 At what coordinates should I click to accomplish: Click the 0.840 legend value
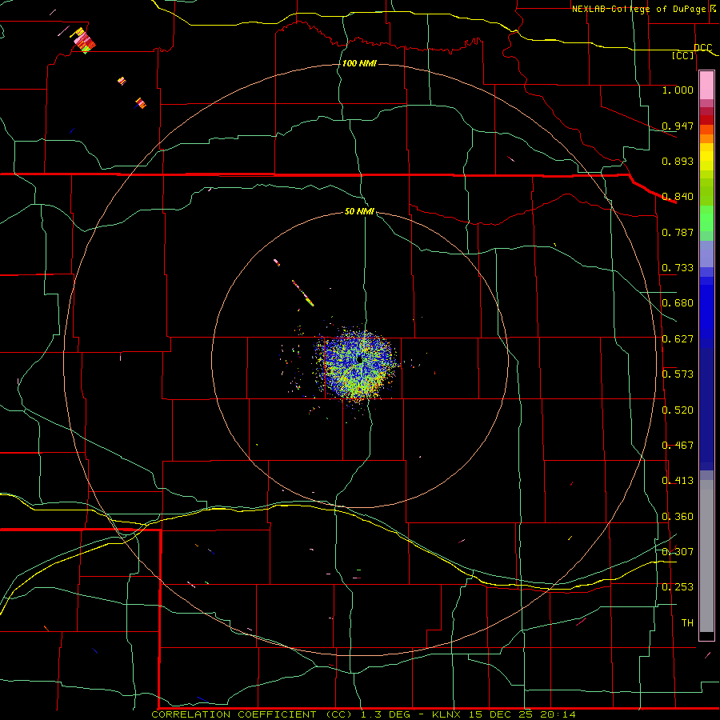tap(678, 197)
